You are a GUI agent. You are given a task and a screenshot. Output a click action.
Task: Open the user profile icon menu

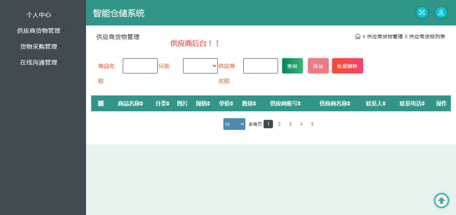441,12
